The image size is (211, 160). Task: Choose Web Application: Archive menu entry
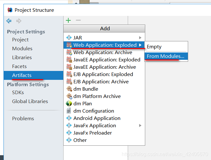[x=104, y=52]
